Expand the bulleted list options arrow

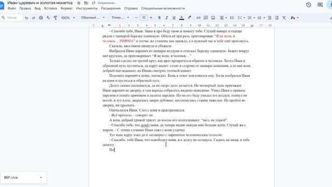[x=254, y=18]
